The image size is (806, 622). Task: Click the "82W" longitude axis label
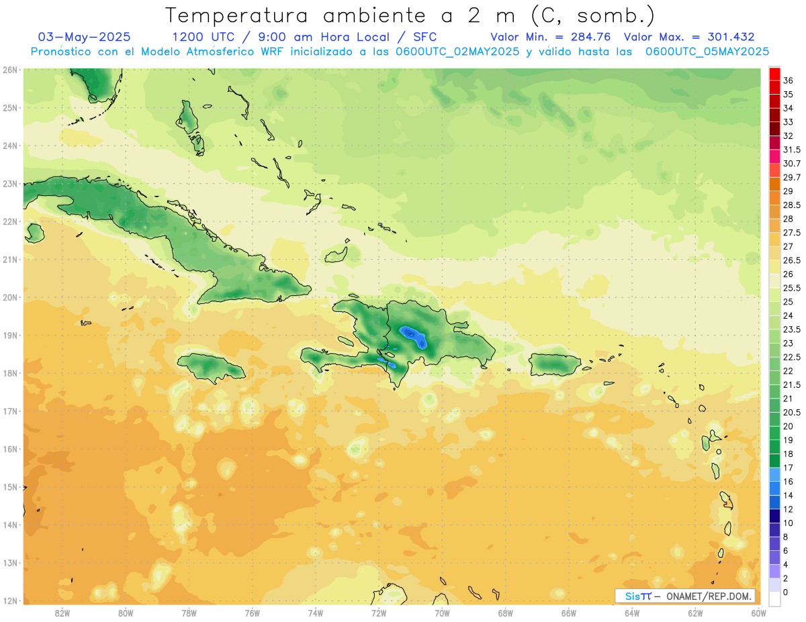62,613
